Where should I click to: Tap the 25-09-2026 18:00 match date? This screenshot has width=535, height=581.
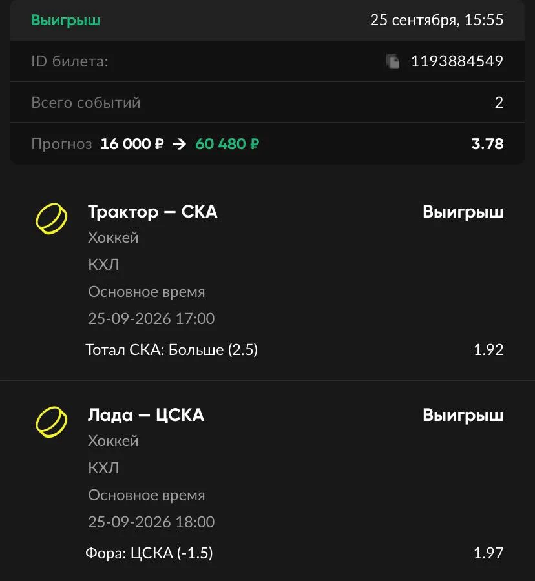[x=151, y=522]
